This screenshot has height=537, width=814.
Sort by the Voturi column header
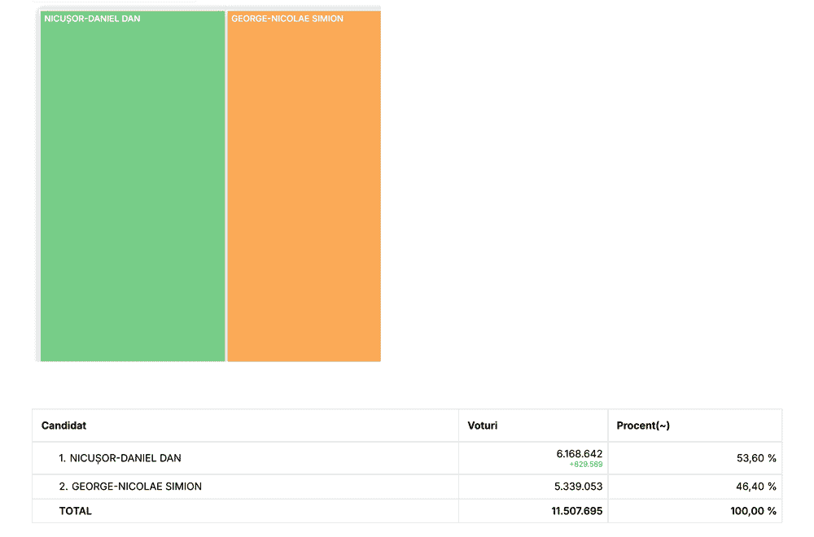pos(483,426)
